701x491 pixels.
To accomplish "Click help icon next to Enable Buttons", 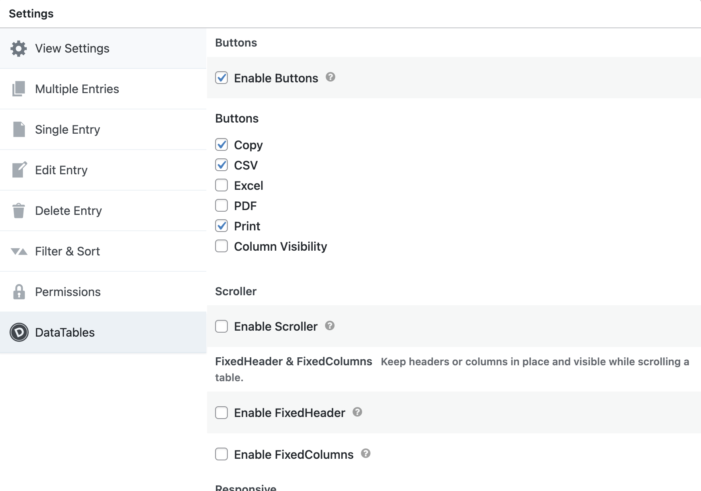I will pyautogui.click(x=330, y=77).
